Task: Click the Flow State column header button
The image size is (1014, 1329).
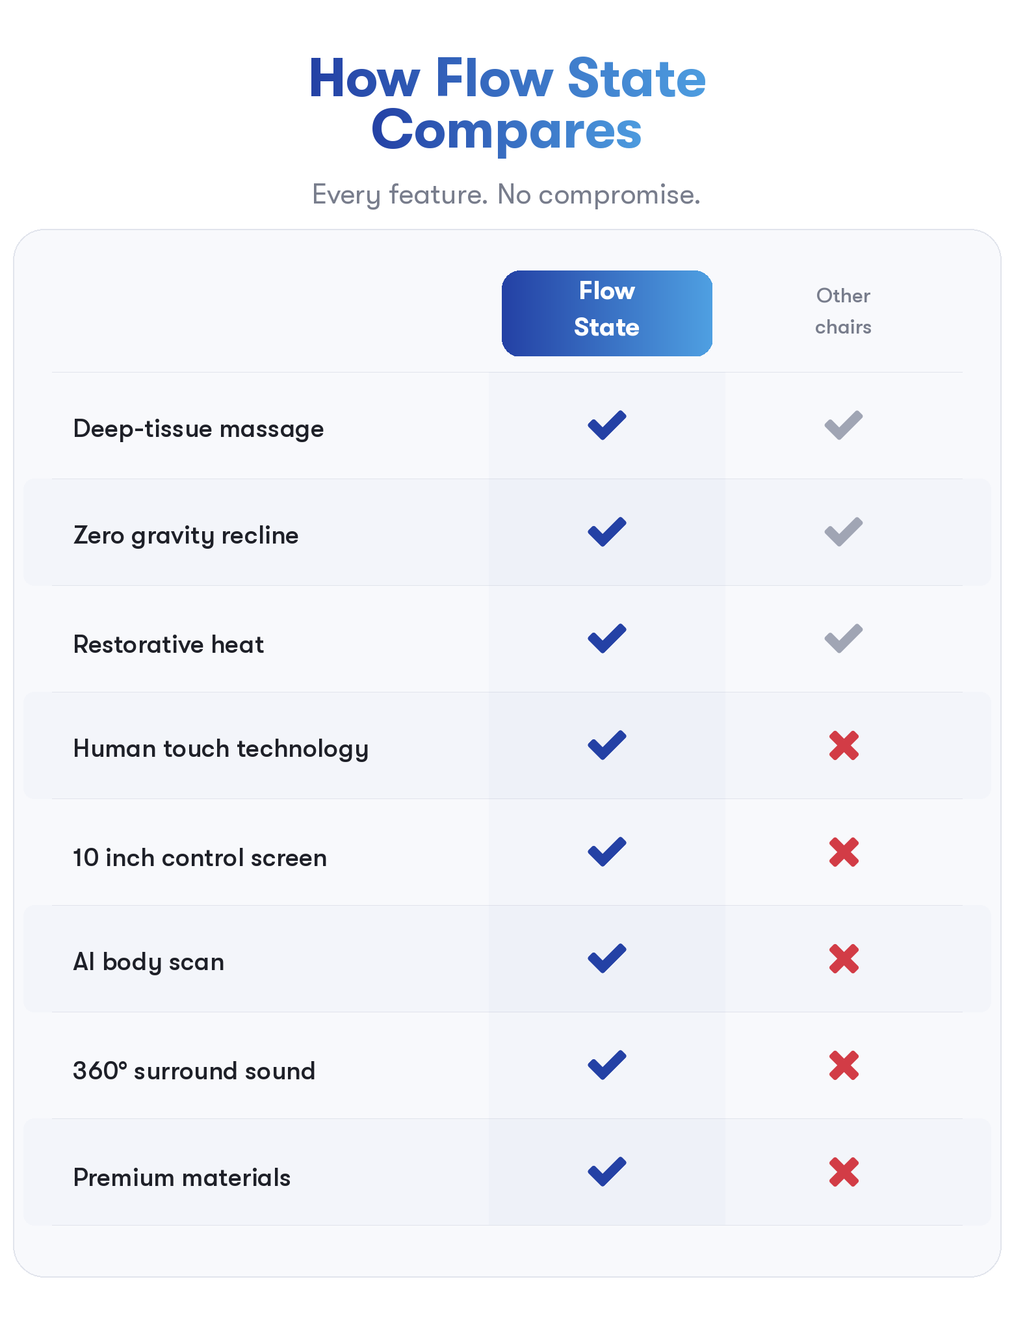Action: point(606,313)
